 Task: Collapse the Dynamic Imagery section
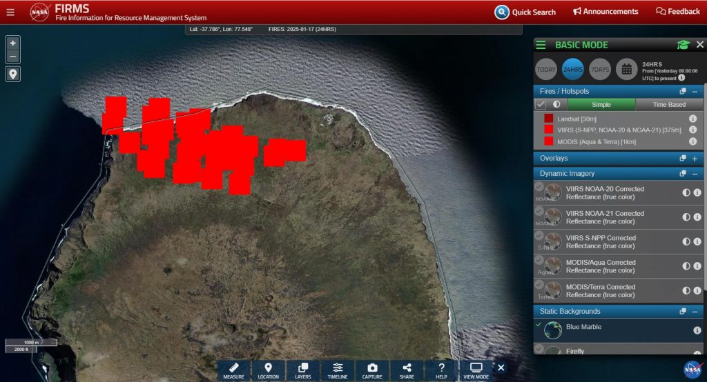[695, 174]
